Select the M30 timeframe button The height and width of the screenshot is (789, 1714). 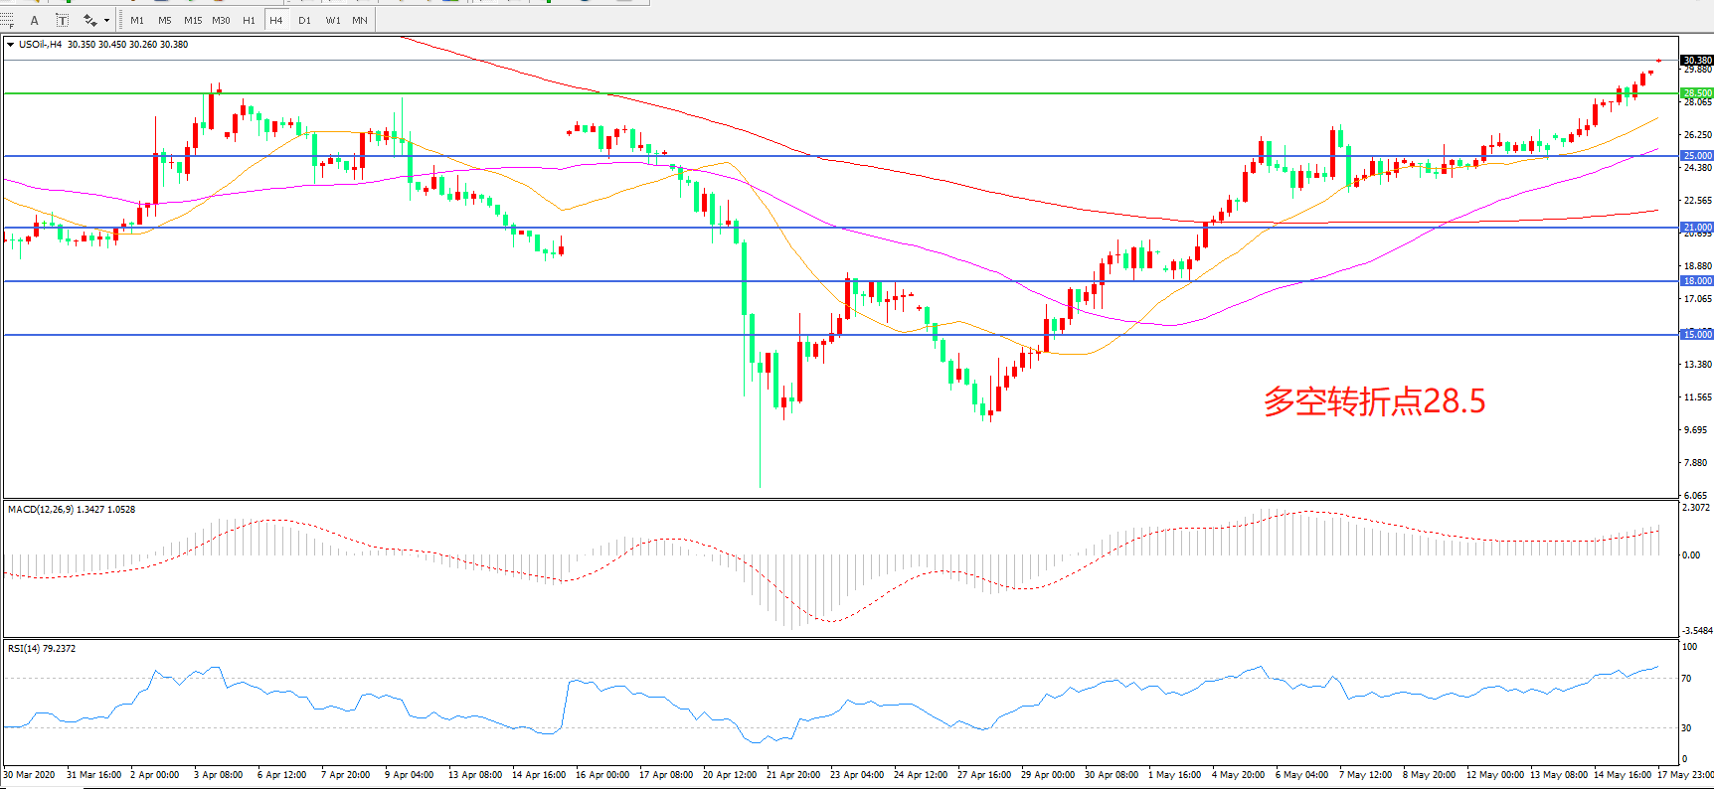(221, 20)
